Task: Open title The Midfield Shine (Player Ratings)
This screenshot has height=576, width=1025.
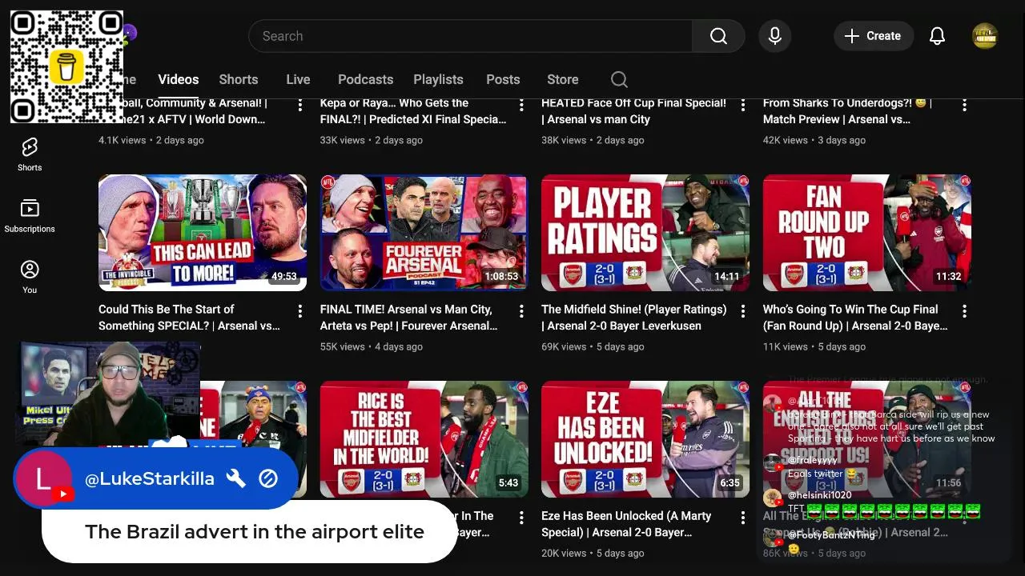Action: tap(634, 318)
